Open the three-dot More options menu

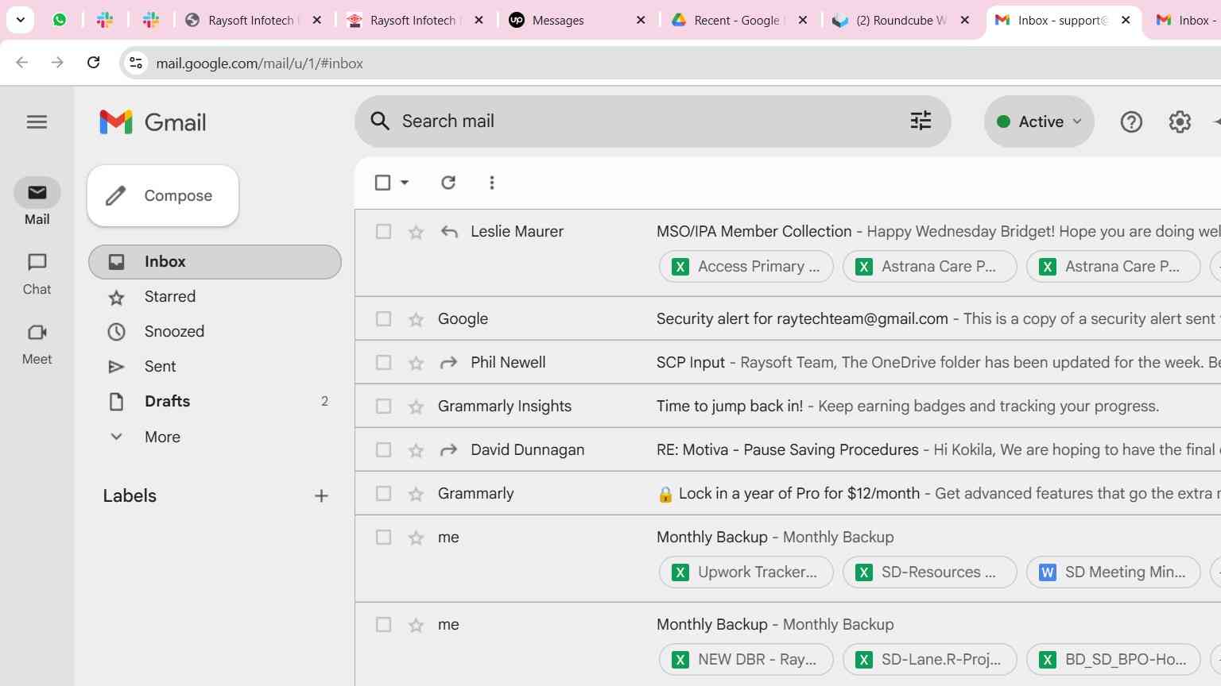tap(492, 183)
